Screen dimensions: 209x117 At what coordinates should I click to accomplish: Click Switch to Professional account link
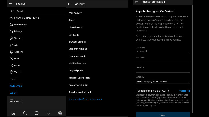tap(85, 99)
